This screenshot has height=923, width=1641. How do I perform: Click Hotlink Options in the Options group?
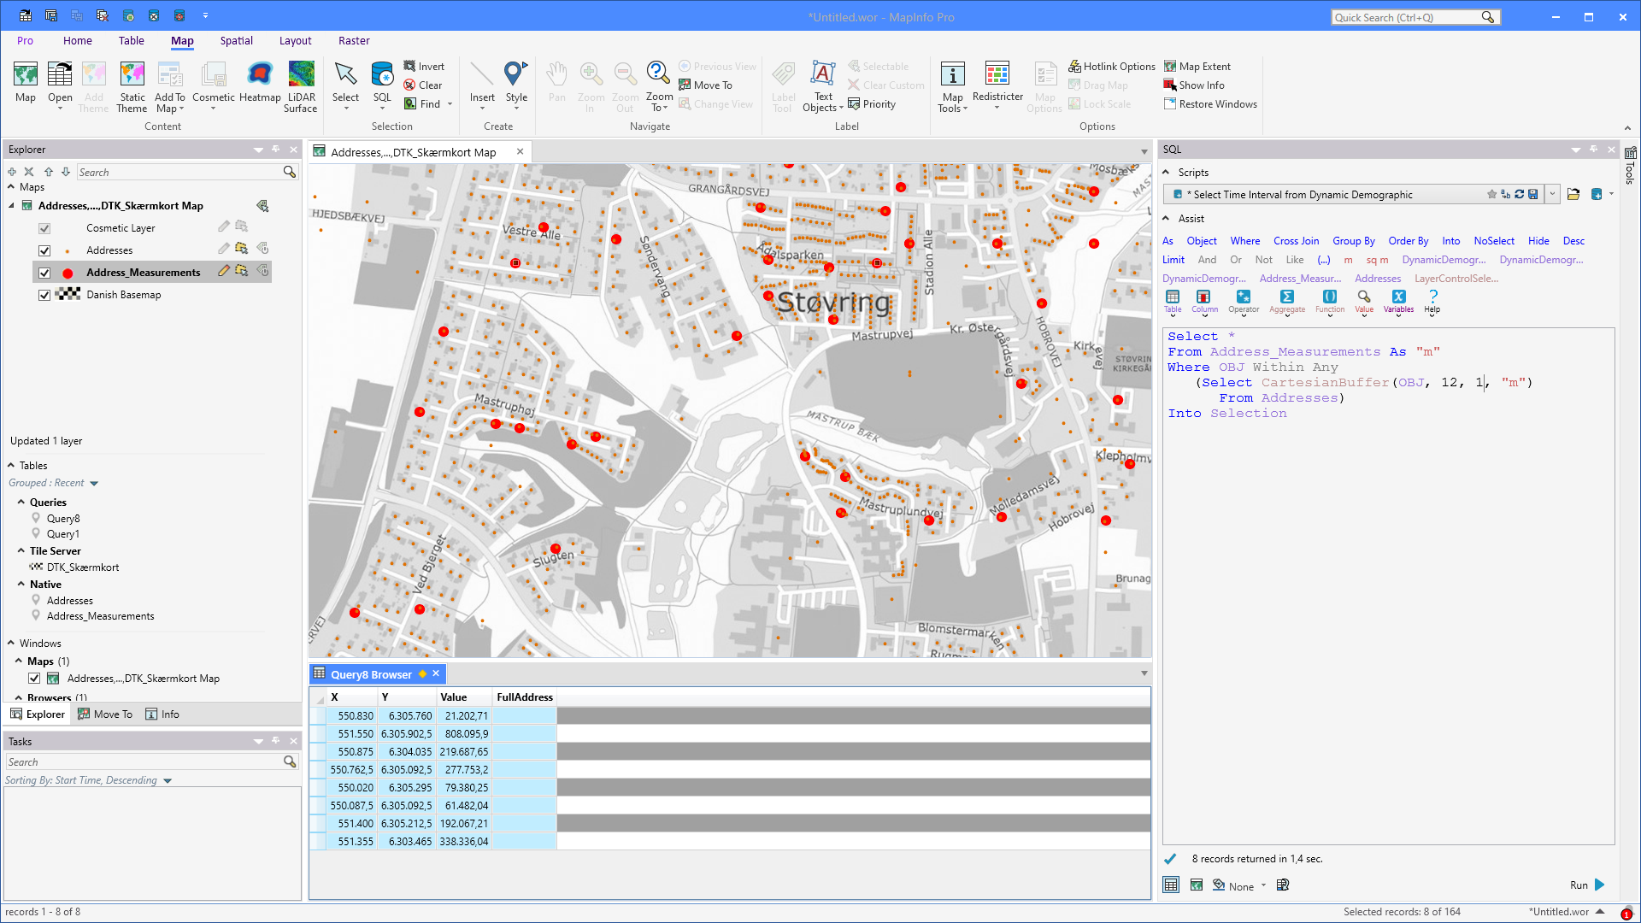[1112, 66]
